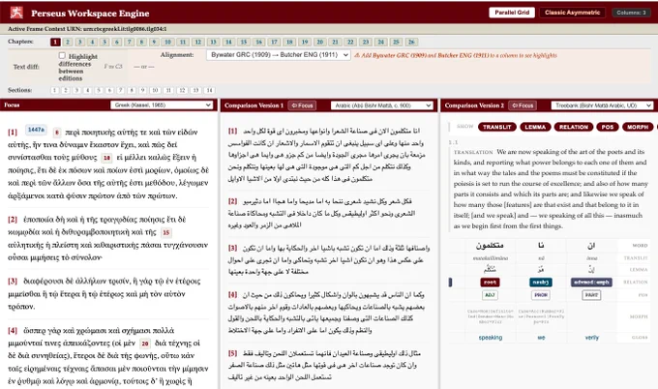
Task: Click the PART part-of-speech tag
Action: coord(591,295)
